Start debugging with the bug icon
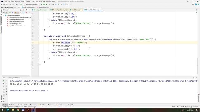Image resolution: width=200 pixels, height=112 pixels. point(44,4)
